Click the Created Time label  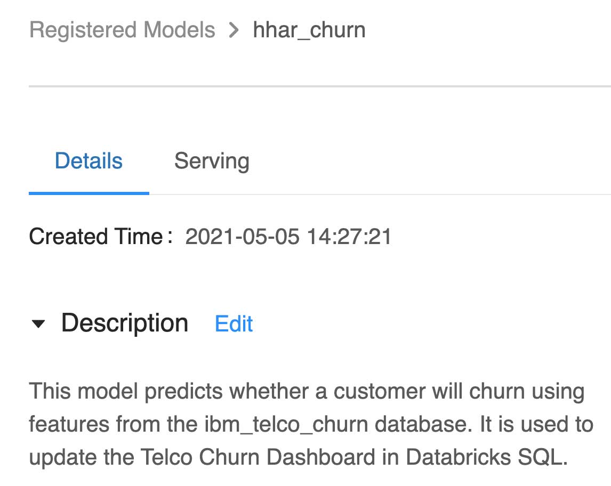pos(96,237)
